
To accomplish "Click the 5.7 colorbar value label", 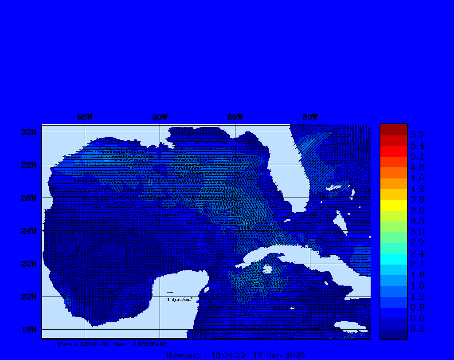I will pos(417,135).
